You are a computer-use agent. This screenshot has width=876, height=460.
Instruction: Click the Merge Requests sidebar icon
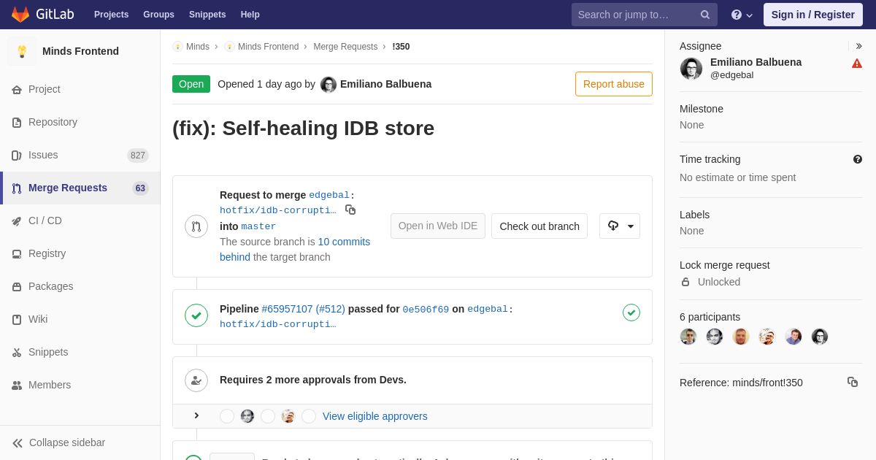(x=17, y=188)
